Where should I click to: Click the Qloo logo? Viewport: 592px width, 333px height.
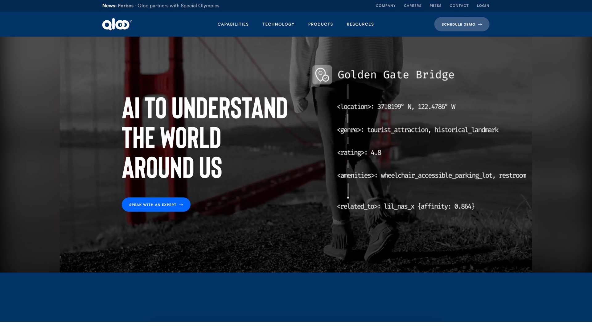pos(117,24)
